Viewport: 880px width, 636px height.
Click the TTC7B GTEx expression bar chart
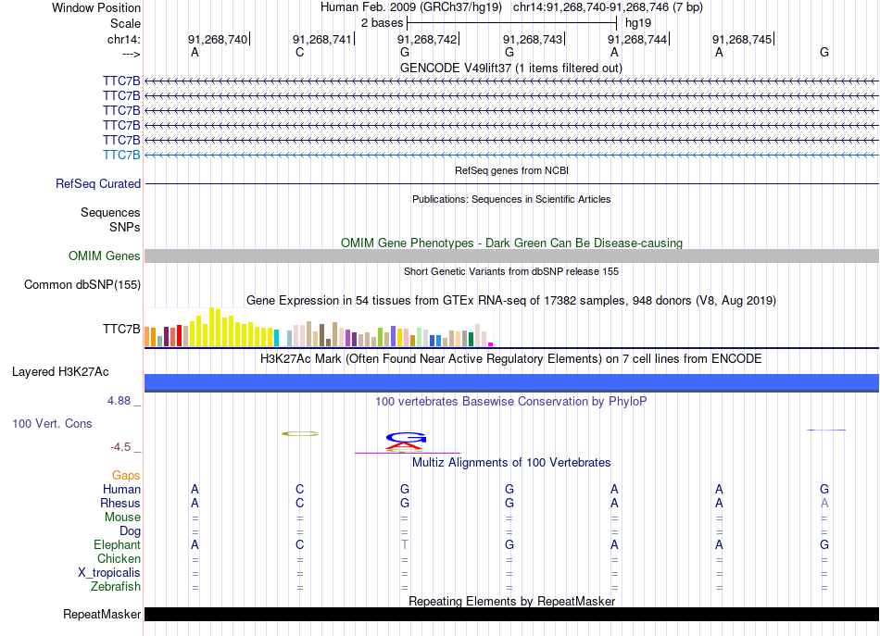(319, 327)
